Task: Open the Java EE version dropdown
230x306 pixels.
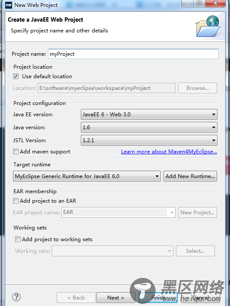Action: (x=149, y=115)
